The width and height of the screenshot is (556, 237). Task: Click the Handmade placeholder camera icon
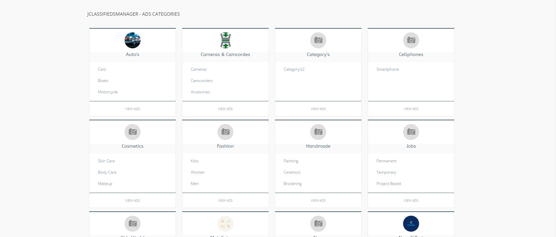point(318,132)
